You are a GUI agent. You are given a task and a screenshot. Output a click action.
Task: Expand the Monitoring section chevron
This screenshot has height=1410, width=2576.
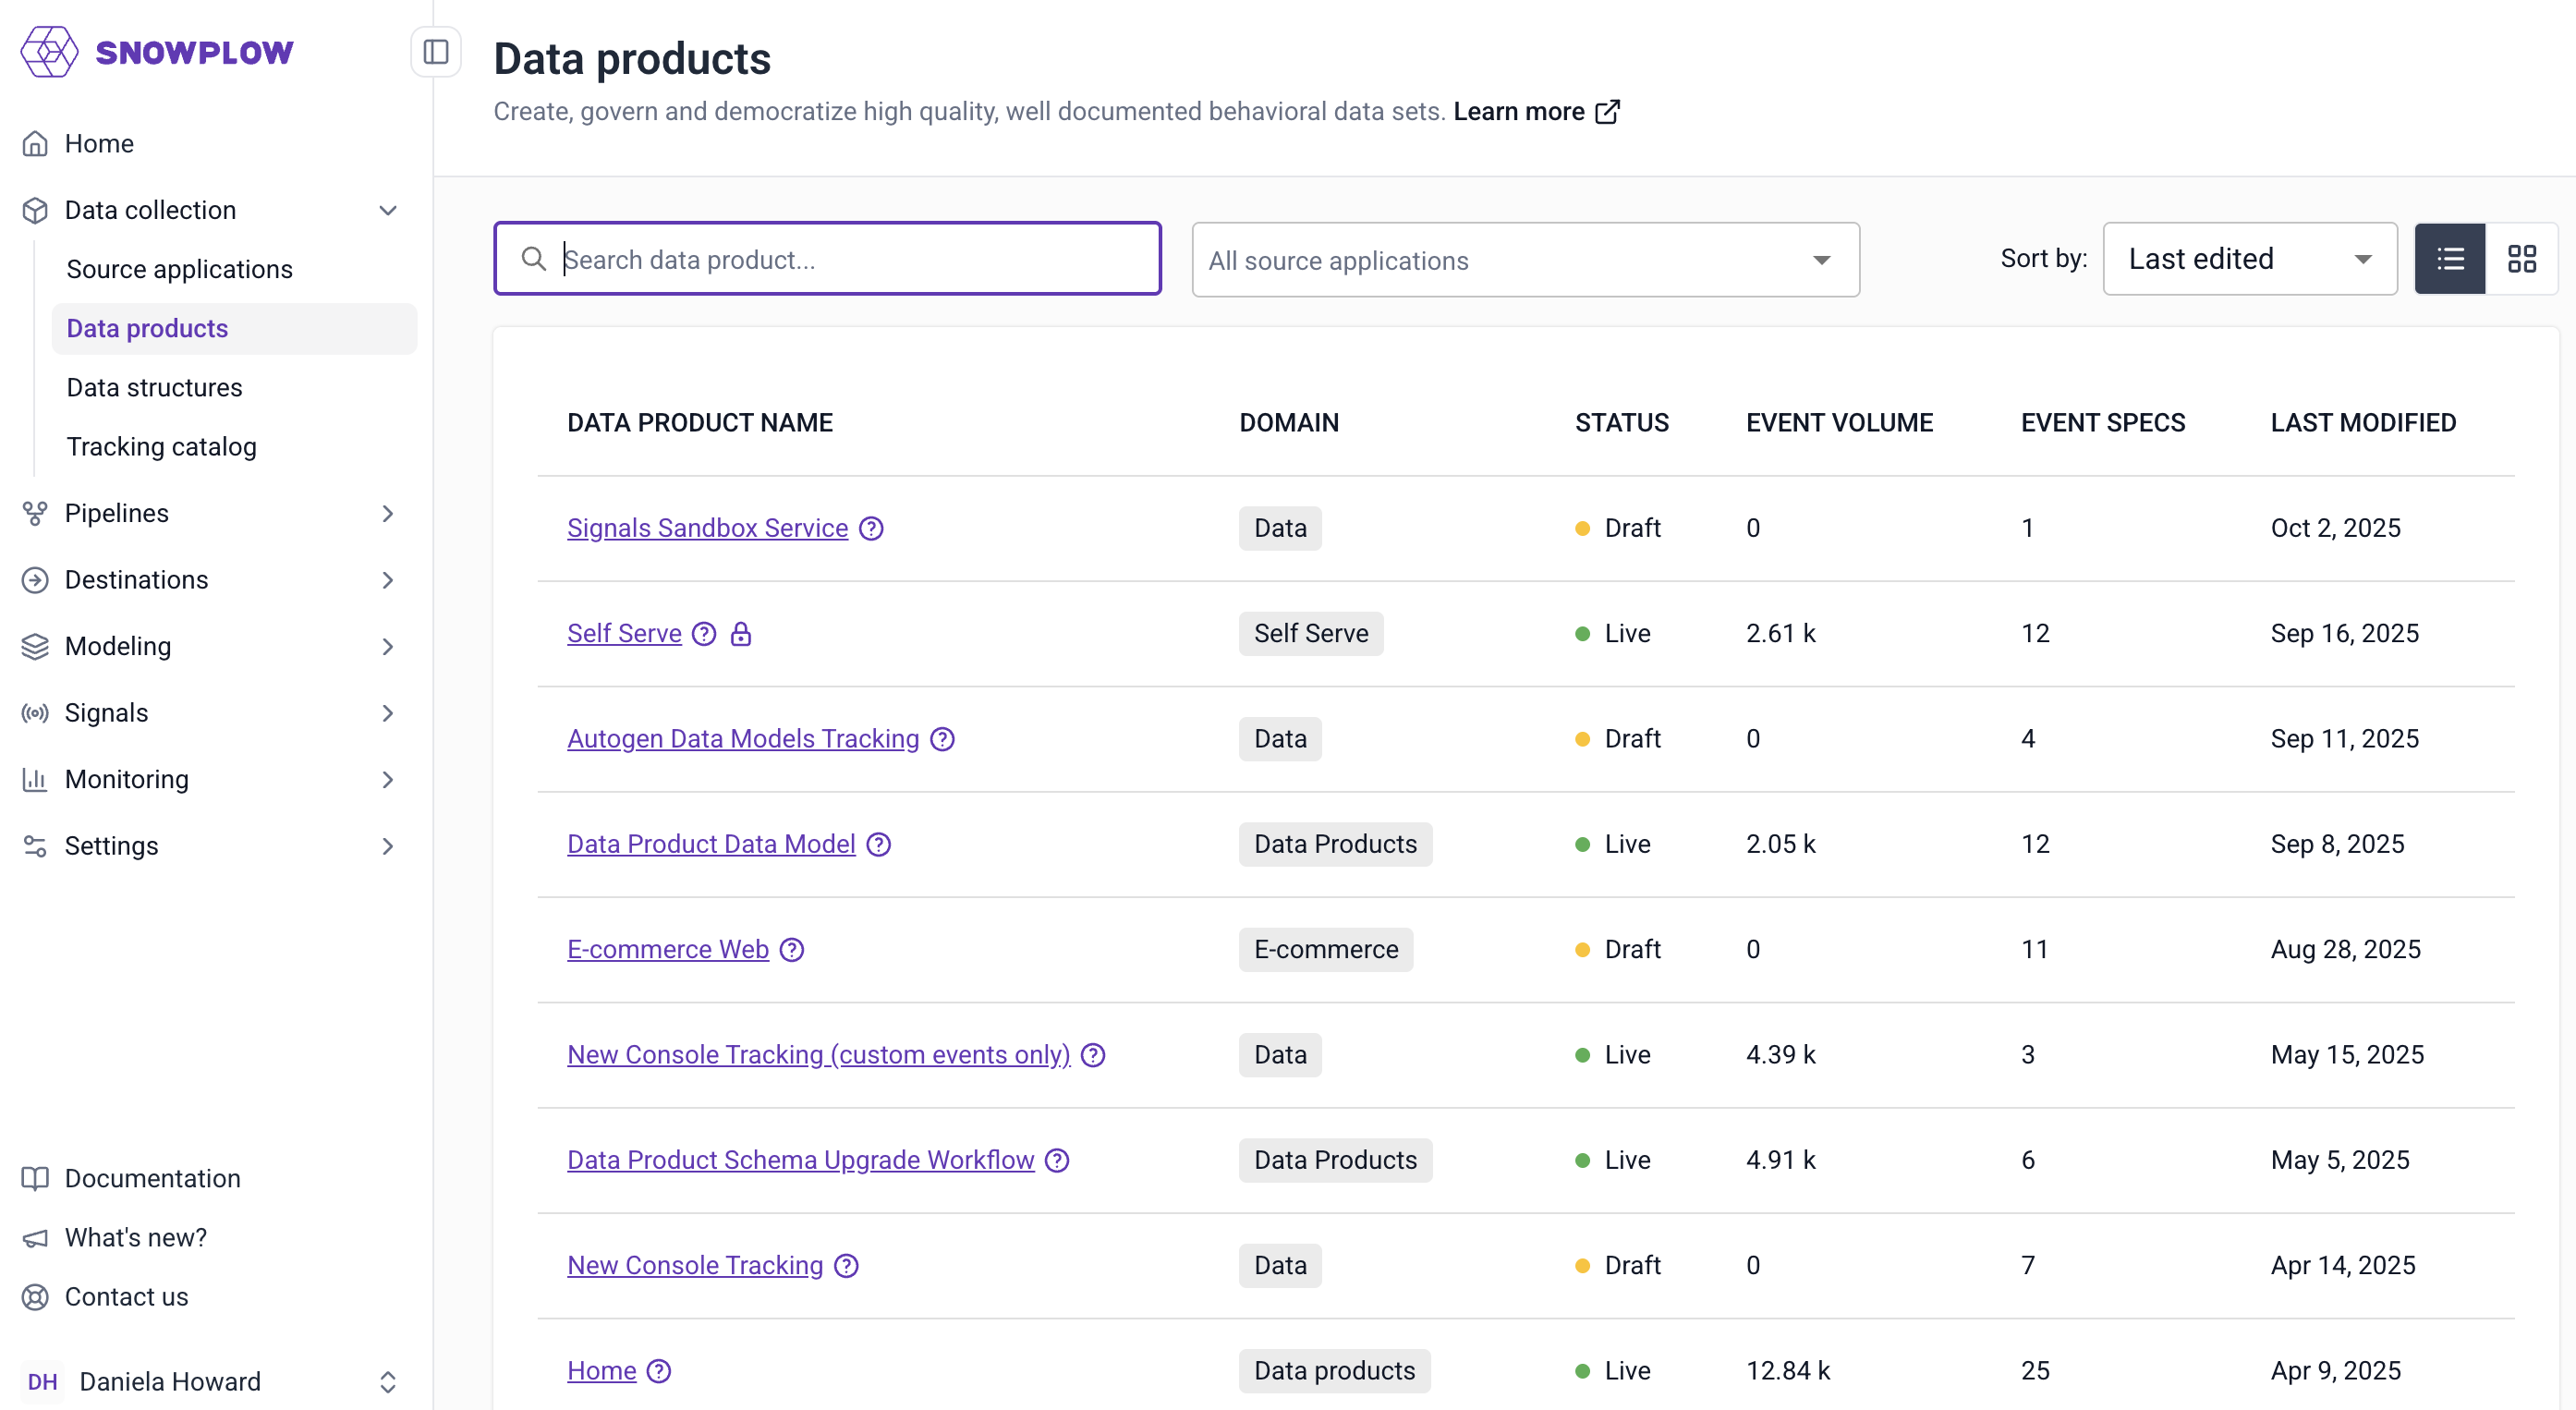pyautogui.click(x=388, y=779)
